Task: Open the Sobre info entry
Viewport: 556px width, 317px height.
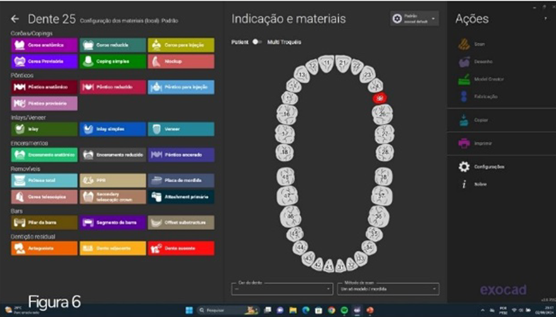Action: coord(464,185)
